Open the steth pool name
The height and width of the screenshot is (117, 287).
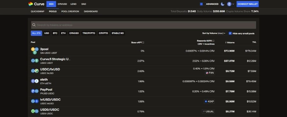(44, 79)
